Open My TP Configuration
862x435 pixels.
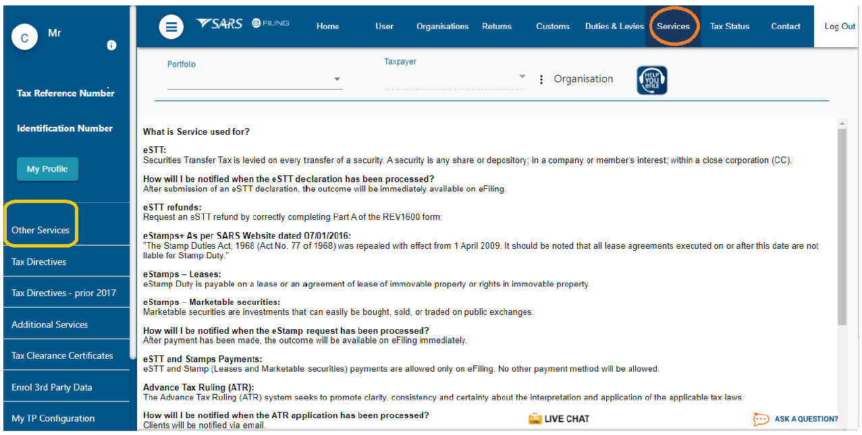point(66,418)
